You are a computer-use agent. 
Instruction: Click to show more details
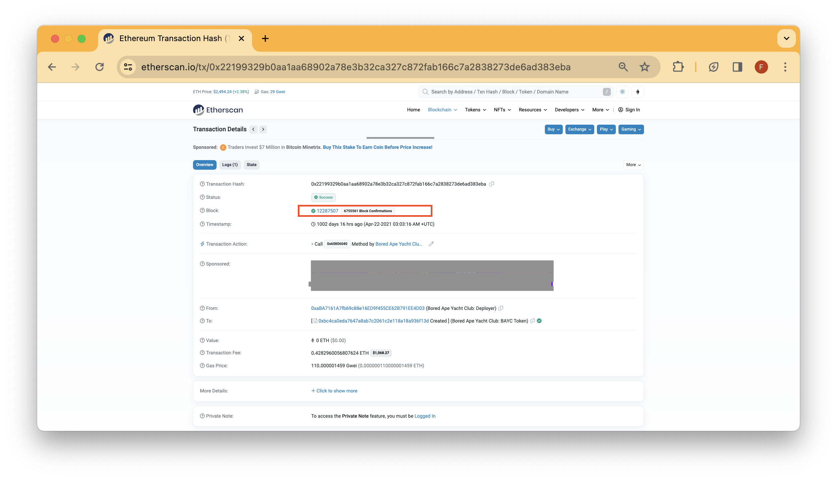pyautogui.click(x=334, y=391)
